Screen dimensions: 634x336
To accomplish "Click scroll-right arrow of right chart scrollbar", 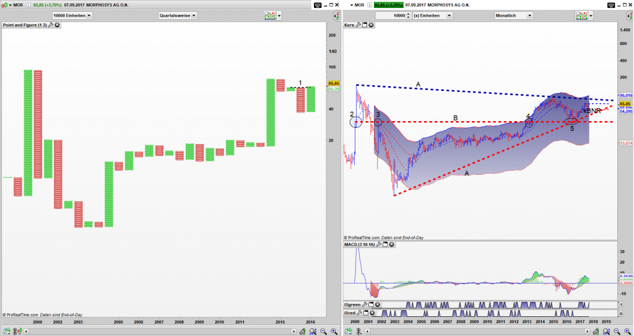I will 588,331.
